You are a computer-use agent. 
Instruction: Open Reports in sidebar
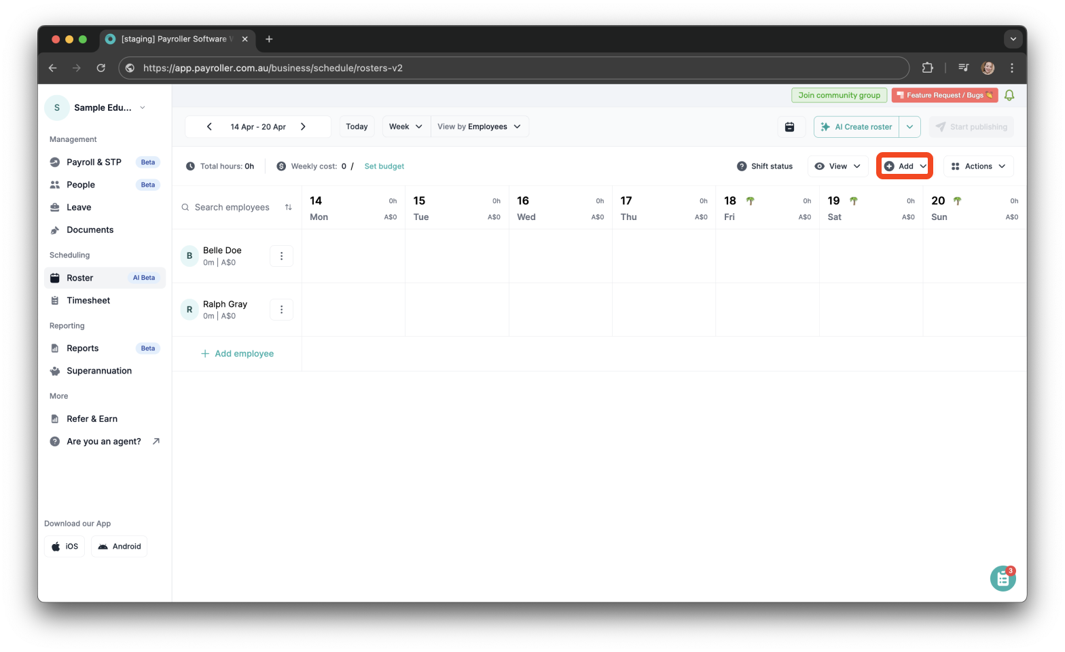point(105,348)
